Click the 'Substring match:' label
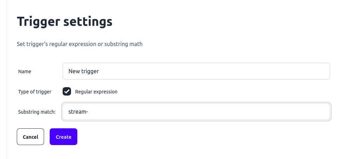The width and height of the screenshot is (347, 159). (x=37, y=112)
